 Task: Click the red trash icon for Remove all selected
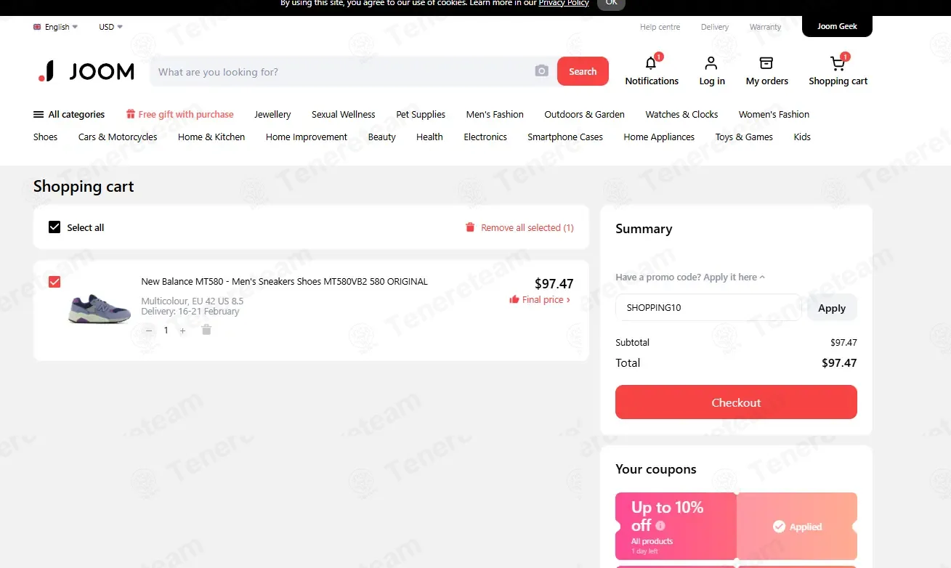pyautogui.click(x=470, y=227)
